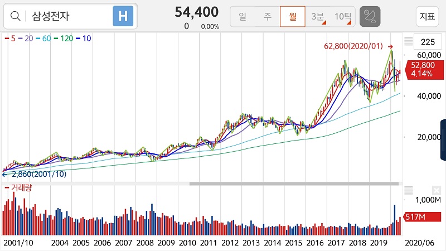Click the chart horizontal scrollbar
This screenshot has width=446, height=251.
tap(294, 184)
